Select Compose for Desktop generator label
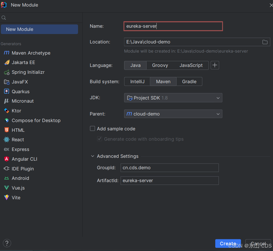Viewport: 273px width, 251px height. click(36, 120)
